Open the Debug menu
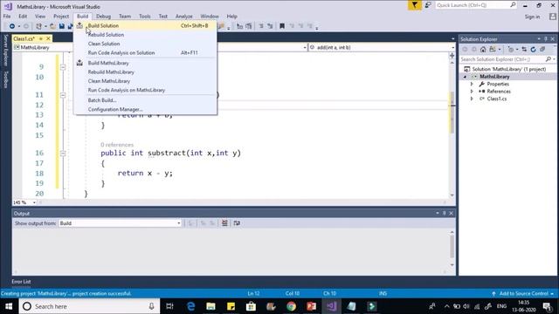Screen dimensions: 559x314 point(103,17)
